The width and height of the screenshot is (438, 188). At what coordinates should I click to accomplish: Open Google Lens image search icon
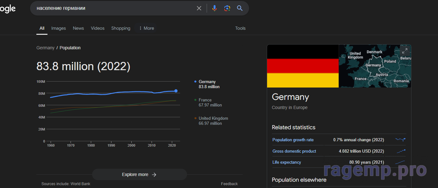(227, 8)
